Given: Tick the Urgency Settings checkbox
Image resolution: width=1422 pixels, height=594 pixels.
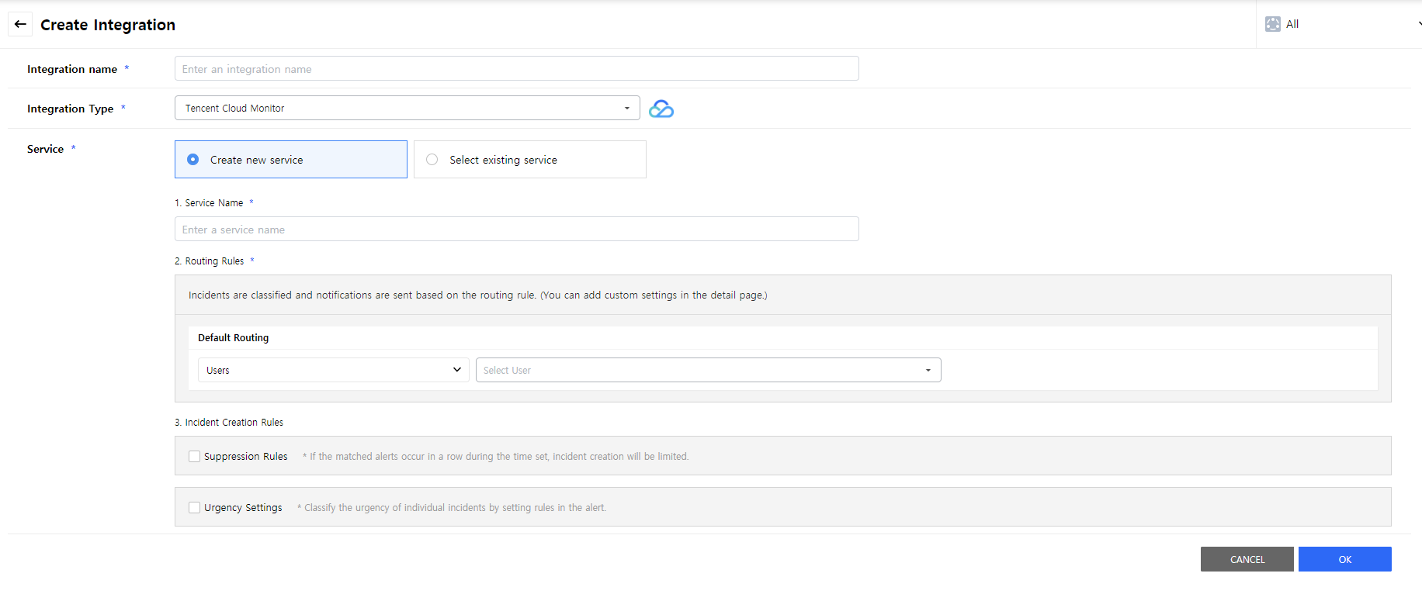Looking at the screenshot, I should coord(194,508).
